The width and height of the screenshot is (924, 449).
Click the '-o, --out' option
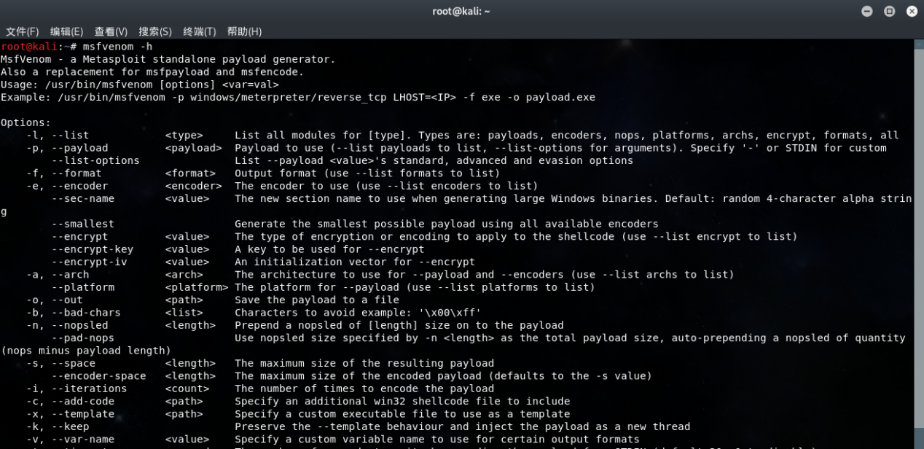coord(55,300)
